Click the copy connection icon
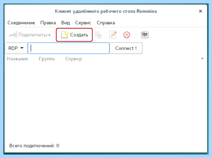 pos(99,35)
